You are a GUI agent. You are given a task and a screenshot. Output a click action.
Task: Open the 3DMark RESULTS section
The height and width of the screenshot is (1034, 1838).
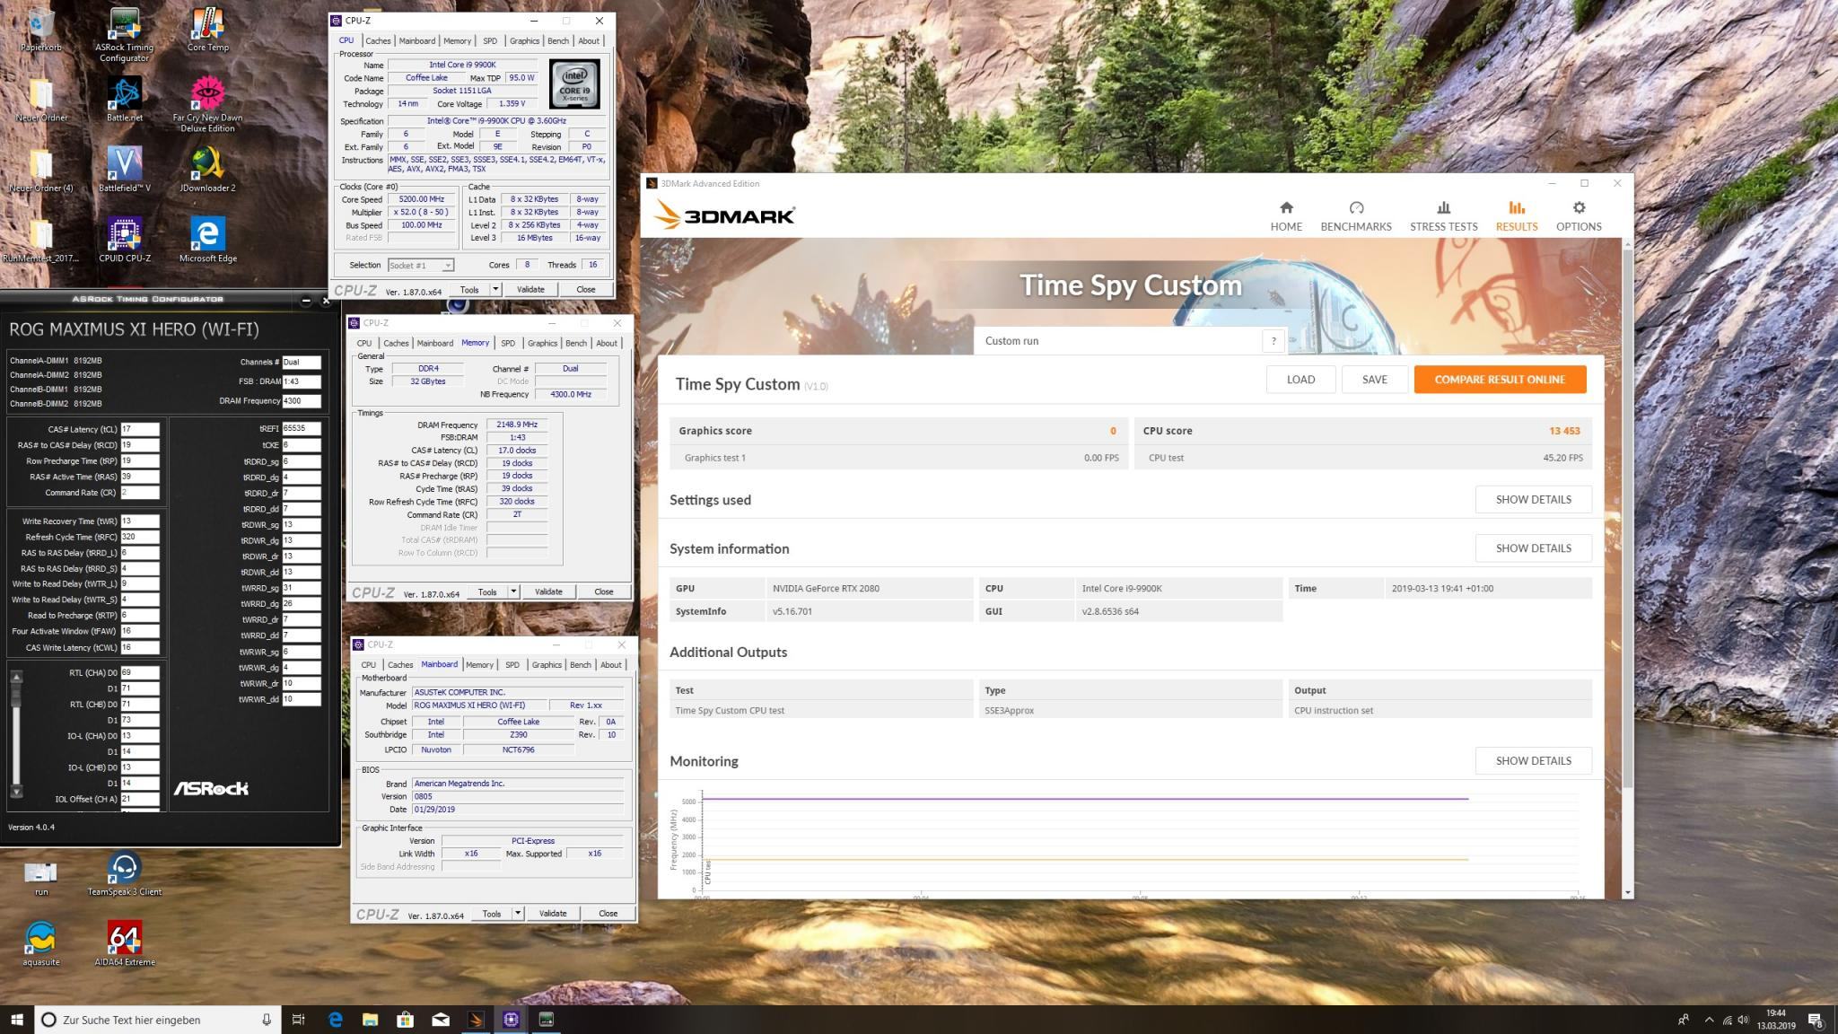[x=1516, y=216]
